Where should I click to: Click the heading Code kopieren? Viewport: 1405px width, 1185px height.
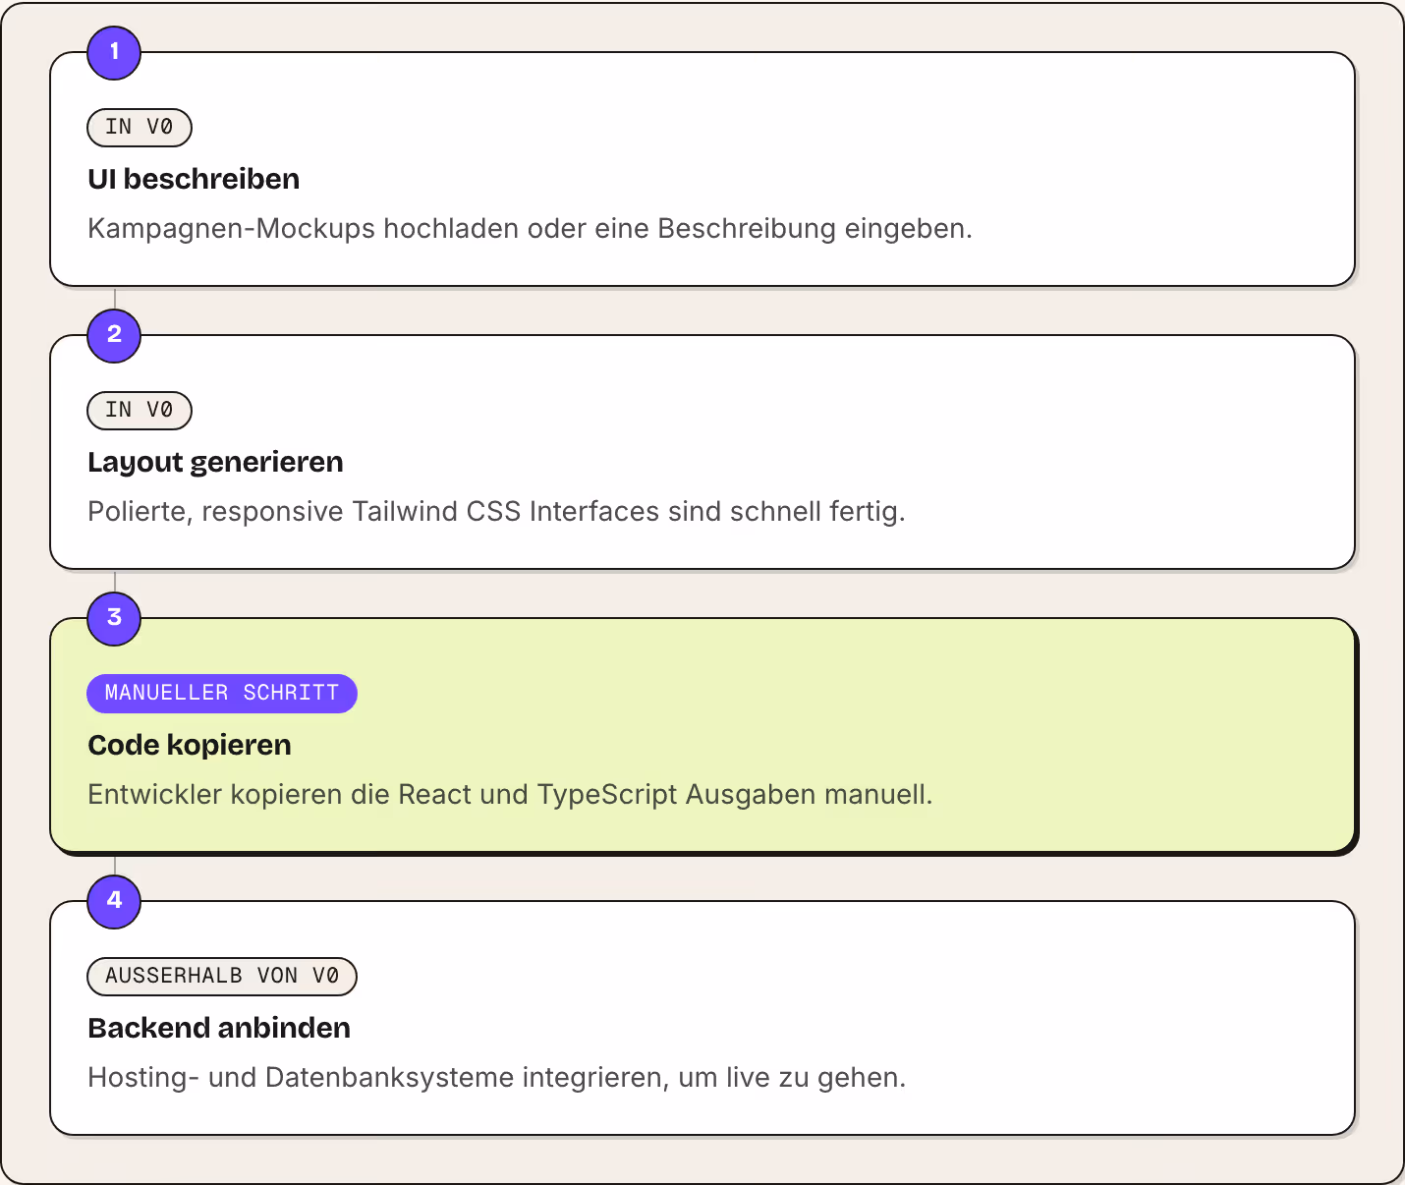click(x=190, y=745)
